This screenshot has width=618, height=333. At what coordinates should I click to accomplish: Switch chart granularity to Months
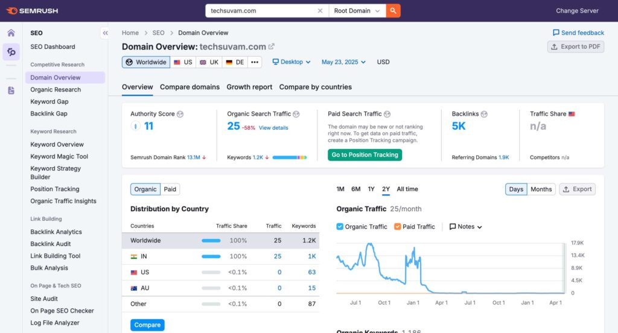541,189
